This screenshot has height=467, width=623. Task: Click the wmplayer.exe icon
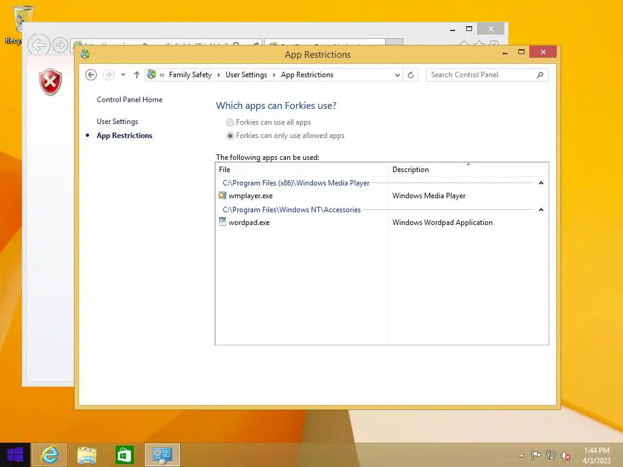[x=223, y=195]
